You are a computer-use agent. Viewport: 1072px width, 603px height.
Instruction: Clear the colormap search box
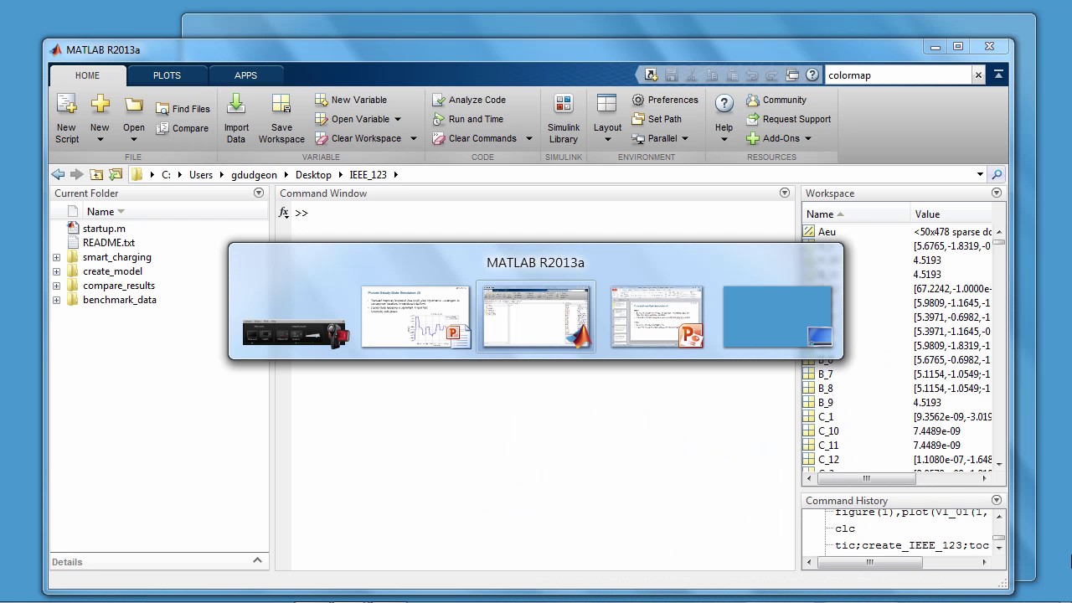pyautogui.click(x=977, y=75)
